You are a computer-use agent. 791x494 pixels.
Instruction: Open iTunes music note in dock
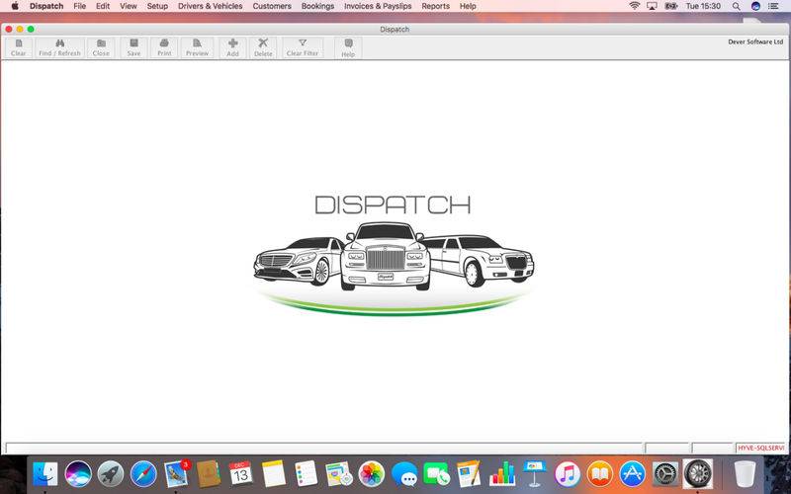click(x=567, y=474)
